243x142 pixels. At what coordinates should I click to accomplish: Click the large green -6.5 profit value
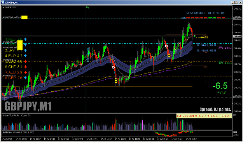tap(220, 86)
